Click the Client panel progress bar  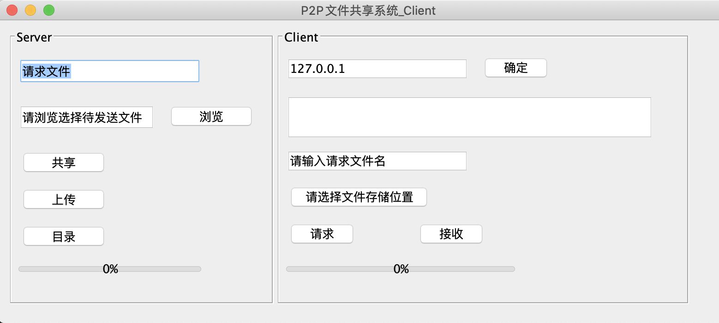401,269
